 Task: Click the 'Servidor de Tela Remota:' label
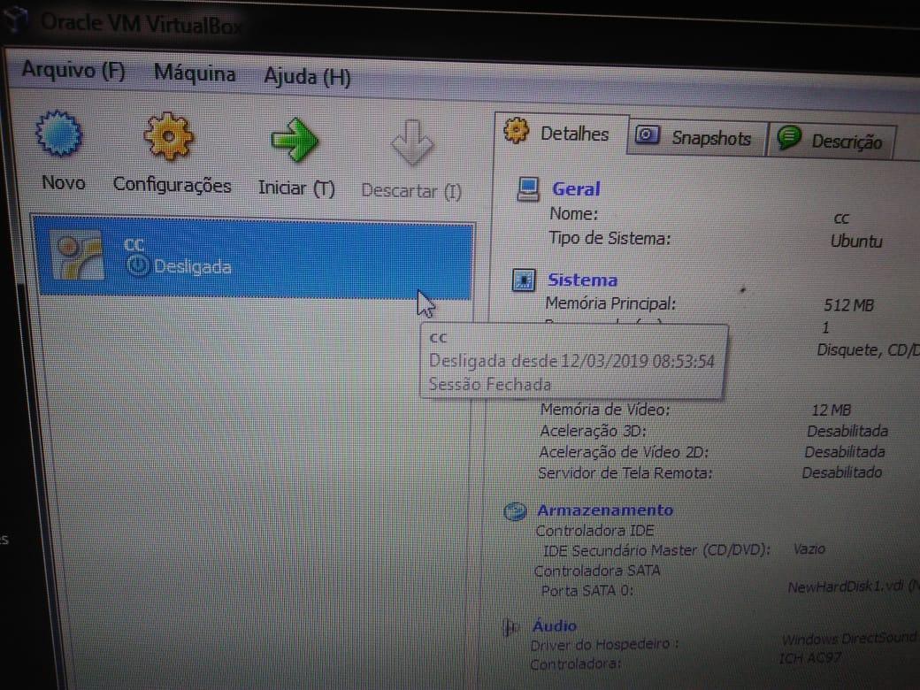click(x=625, y=473)
